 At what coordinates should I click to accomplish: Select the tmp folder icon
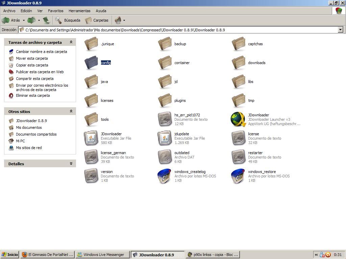(x=239, y=100)
